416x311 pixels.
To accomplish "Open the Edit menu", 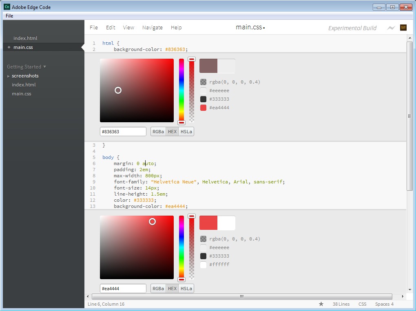I will pyautogui.click(x=111, y=28).
